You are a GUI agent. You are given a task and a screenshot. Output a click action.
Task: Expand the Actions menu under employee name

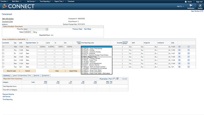pos(5,24)
